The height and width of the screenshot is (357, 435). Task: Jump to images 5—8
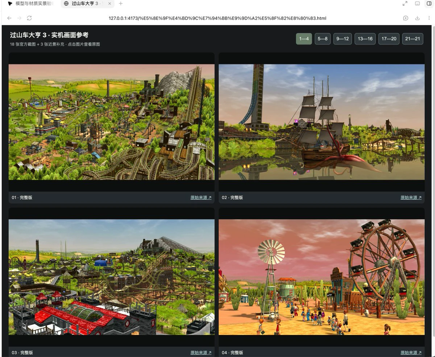pyautogui.click(x=323, y=39)
